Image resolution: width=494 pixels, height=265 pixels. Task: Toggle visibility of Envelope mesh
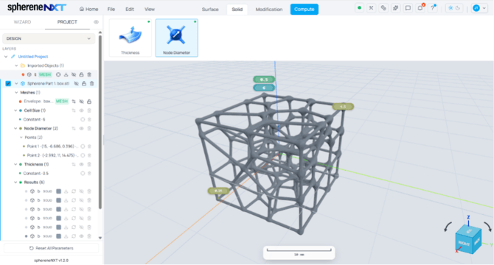coord(81,102)
